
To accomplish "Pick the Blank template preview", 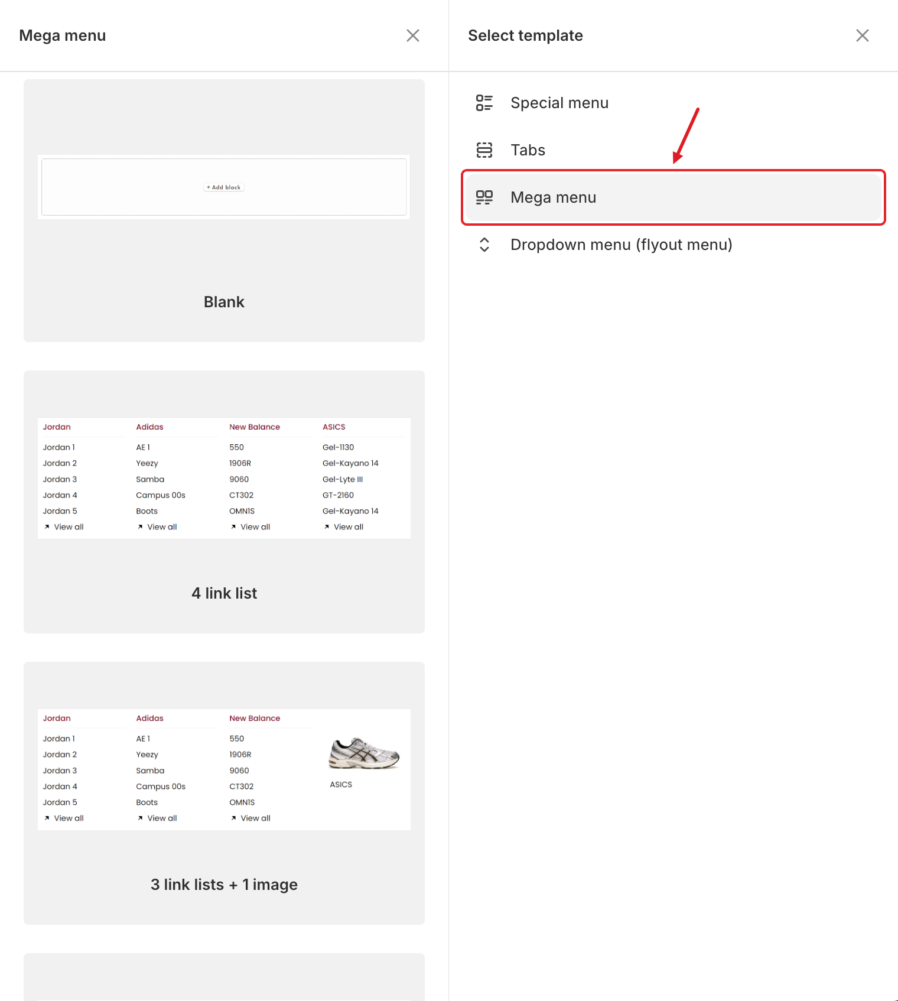I will click(x=224, y=187).
